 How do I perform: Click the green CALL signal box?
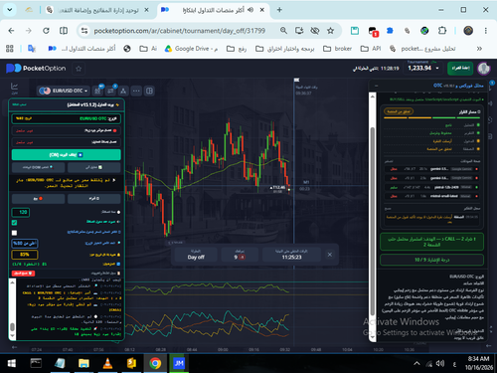click(431, 242)
